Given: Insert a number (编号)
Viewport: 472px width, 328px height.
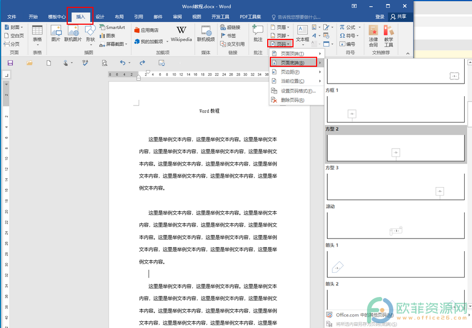Looking at the screenshot, I should point(348,44).
